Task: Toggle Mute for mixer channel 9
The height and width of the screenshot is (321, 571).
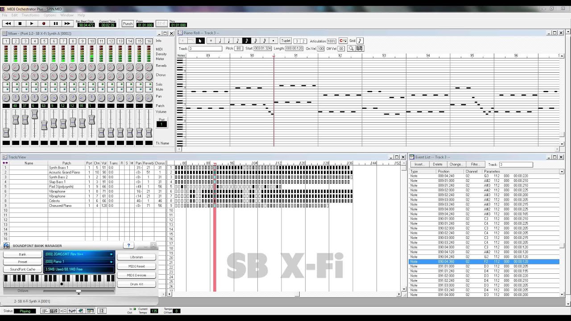Action: tap(82, 89)
